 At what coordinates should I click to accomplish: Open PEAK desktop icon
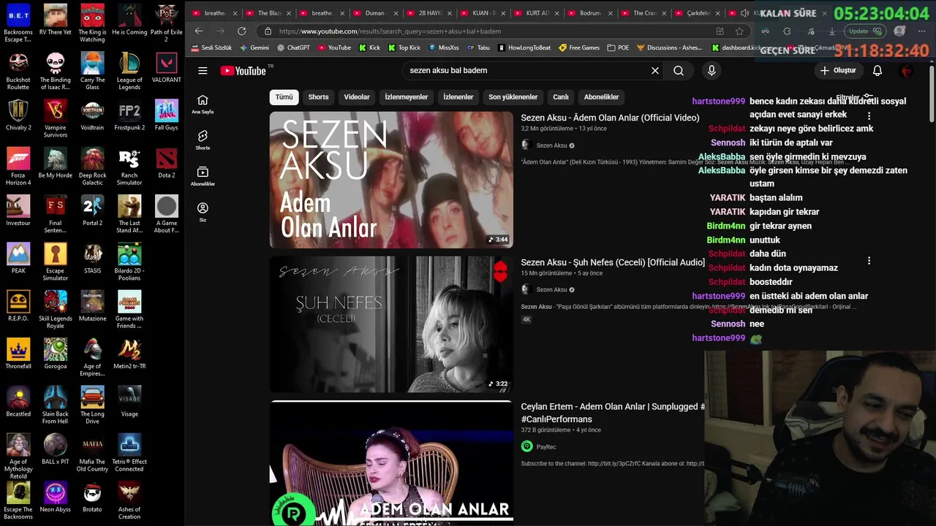click(x=18, y=259)
